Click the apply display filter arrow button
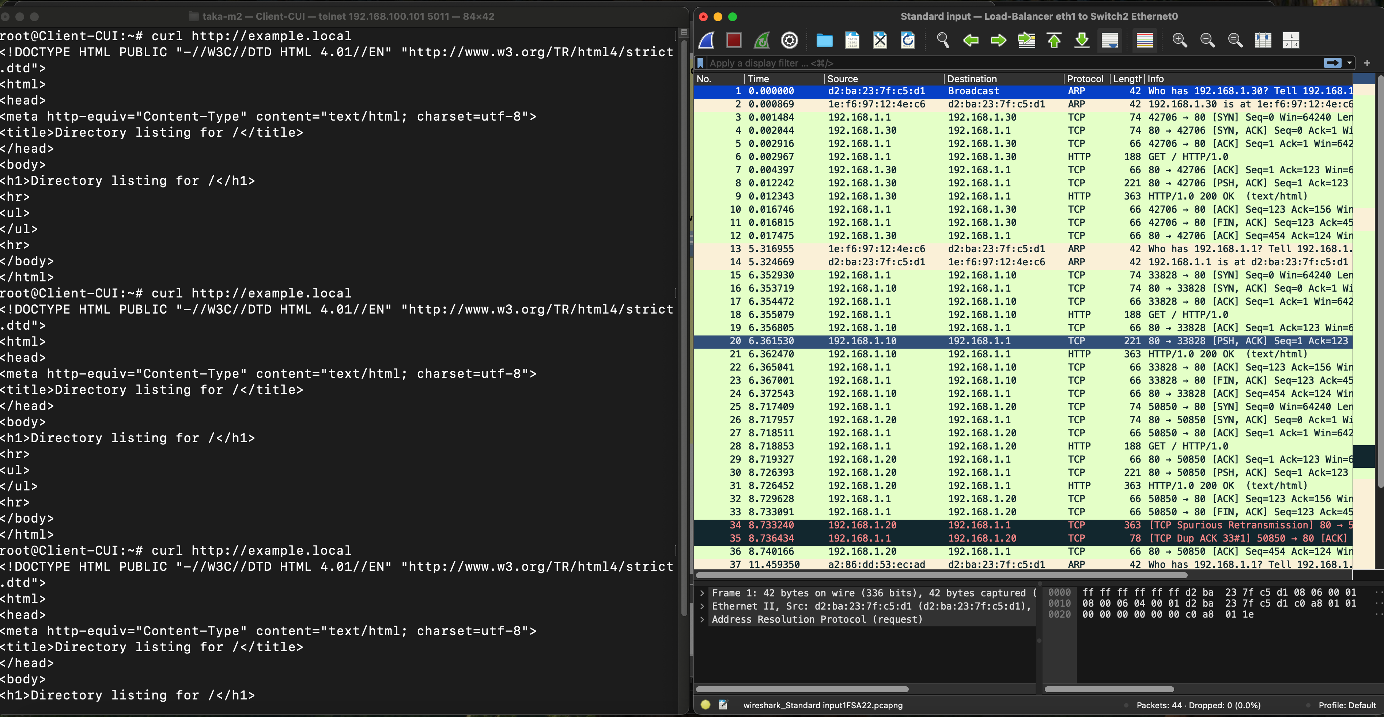 [x=1333, y=63]
